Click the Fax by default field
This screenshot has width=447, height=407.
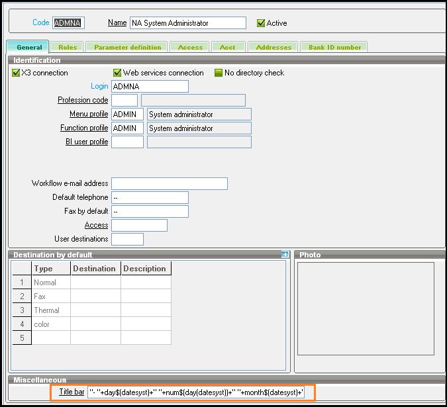click(150, 211)
